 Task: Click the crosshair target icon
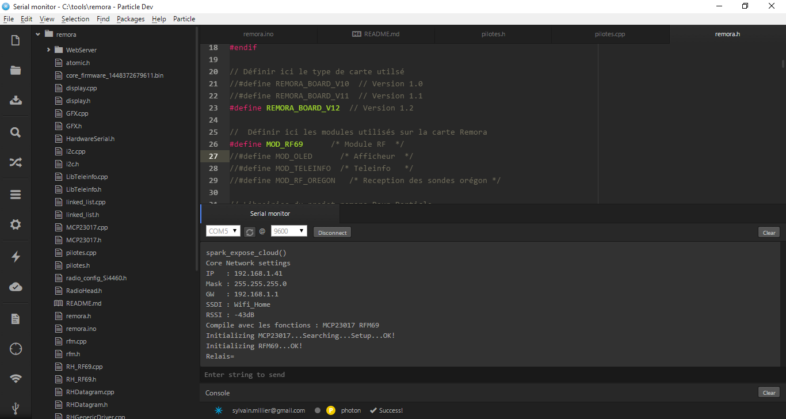coord(16,349)
